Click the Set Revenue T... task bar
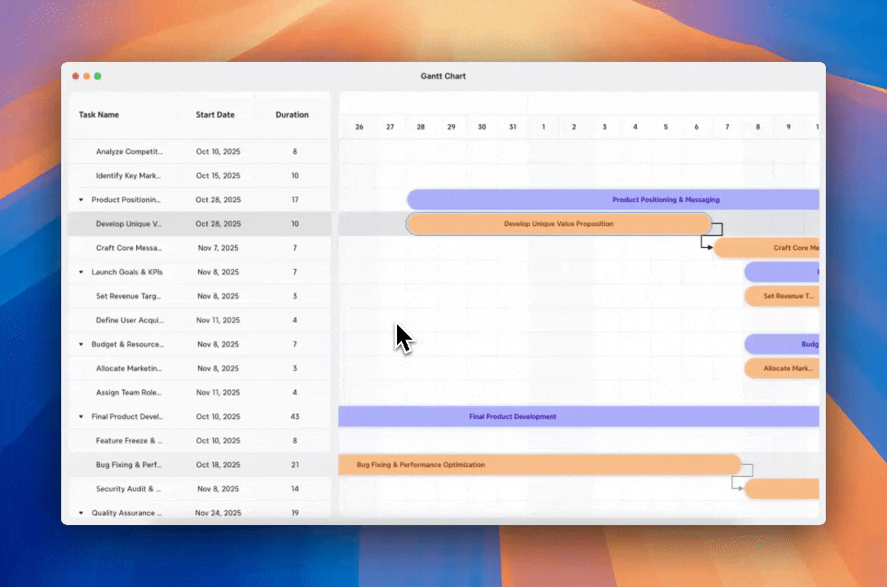This screenshot has height=587, width=887. click(782, 296)
